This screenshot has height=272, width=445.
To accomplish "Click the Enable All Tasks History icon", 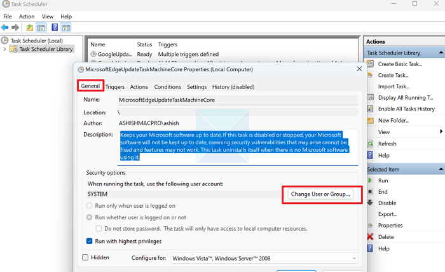I will [371, 109].
